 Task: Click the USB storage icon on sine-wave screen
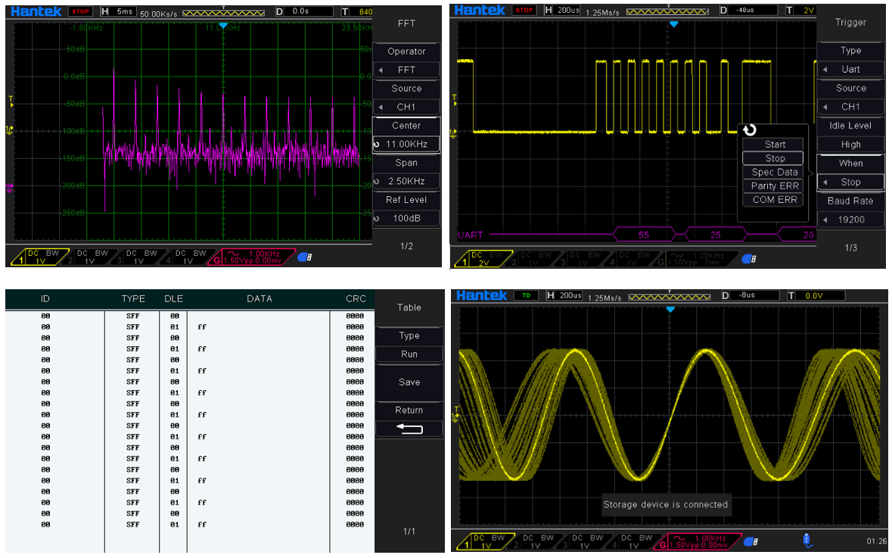807,540
